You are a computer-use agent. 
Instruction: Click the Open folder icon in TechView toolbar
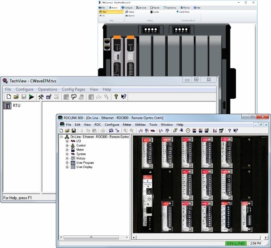click(x=16, y=97)
